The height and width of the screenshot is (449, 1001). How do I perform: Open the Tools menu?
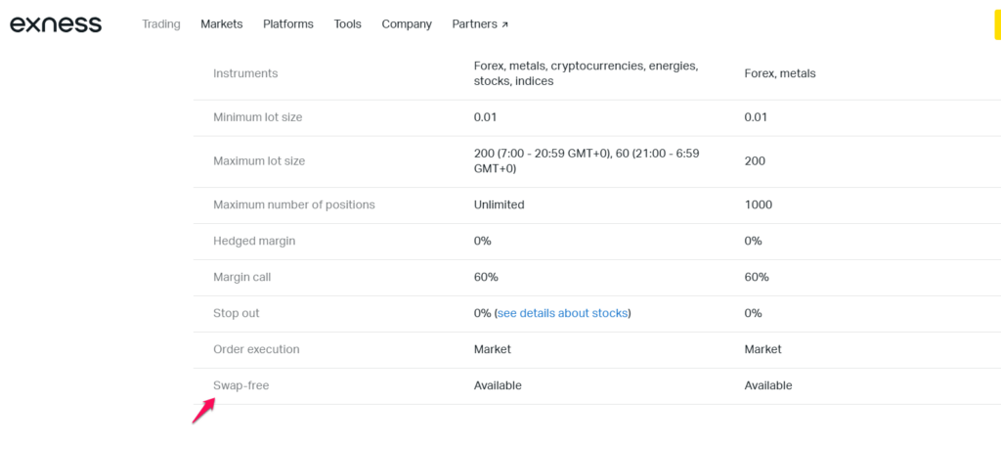tap(347, 24)
